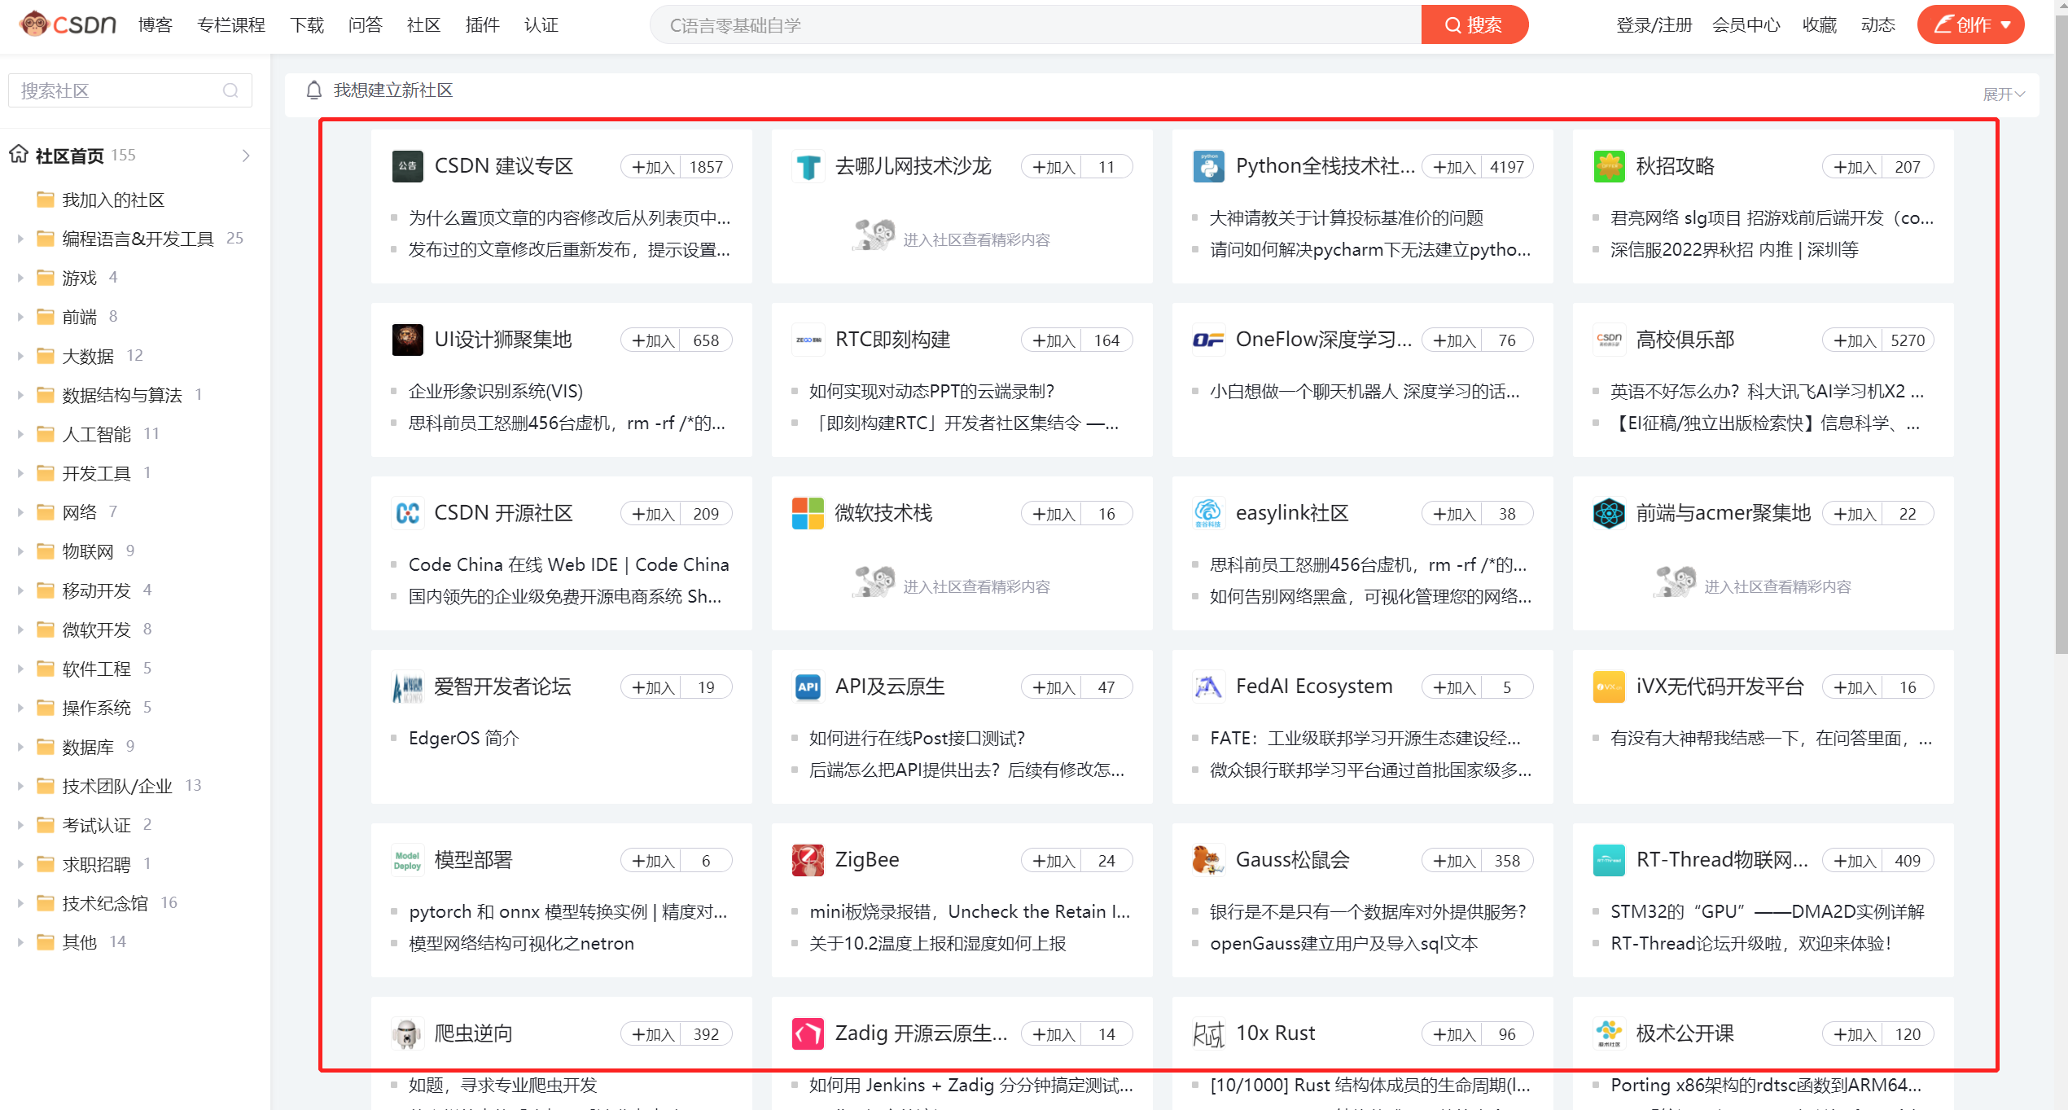Open post 企业形象识别系统(VIS)

[x=496, y=391]
